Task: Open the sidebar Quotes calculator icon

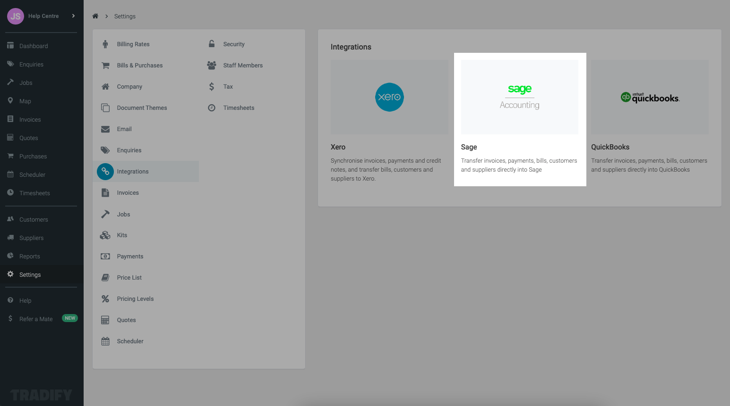Action: (x=10, y=137)
